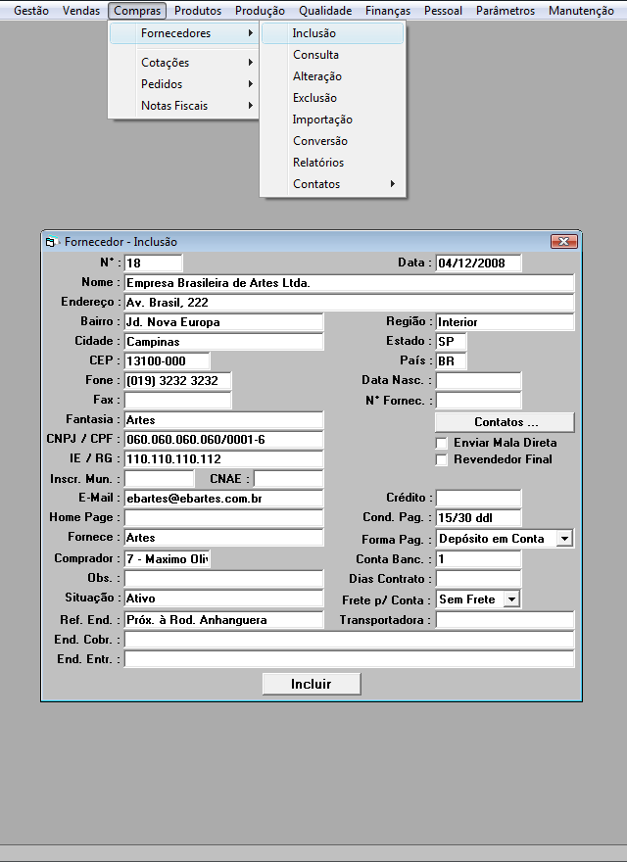Click the Incluir button
The height and width of the screenshot is (862, 627).
[312, 684]
